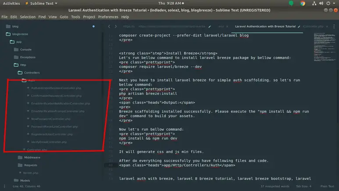The height and width of the screenshot is (191, 339).
Task: Open the Preferences menu
Action: (108, 17)
